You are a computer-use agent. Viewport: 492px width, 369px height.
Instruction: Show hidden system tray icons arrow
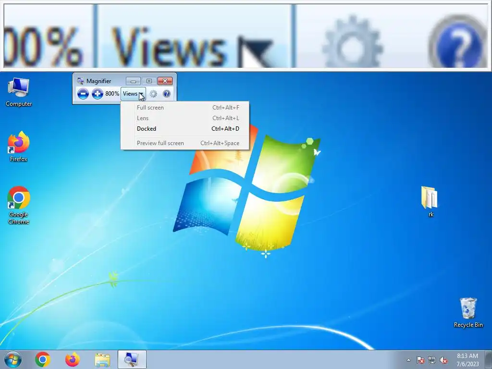[x=408, y=360]
